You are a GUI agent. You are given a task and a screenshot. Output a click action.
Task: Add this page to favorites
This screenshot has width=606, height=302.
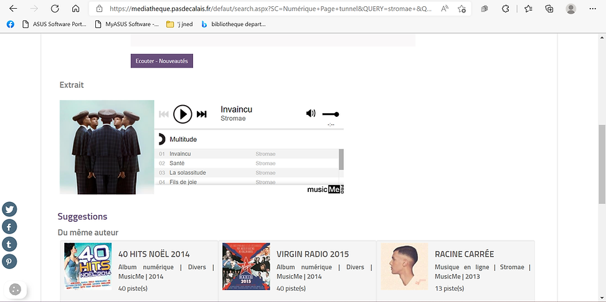pos(462,9)
